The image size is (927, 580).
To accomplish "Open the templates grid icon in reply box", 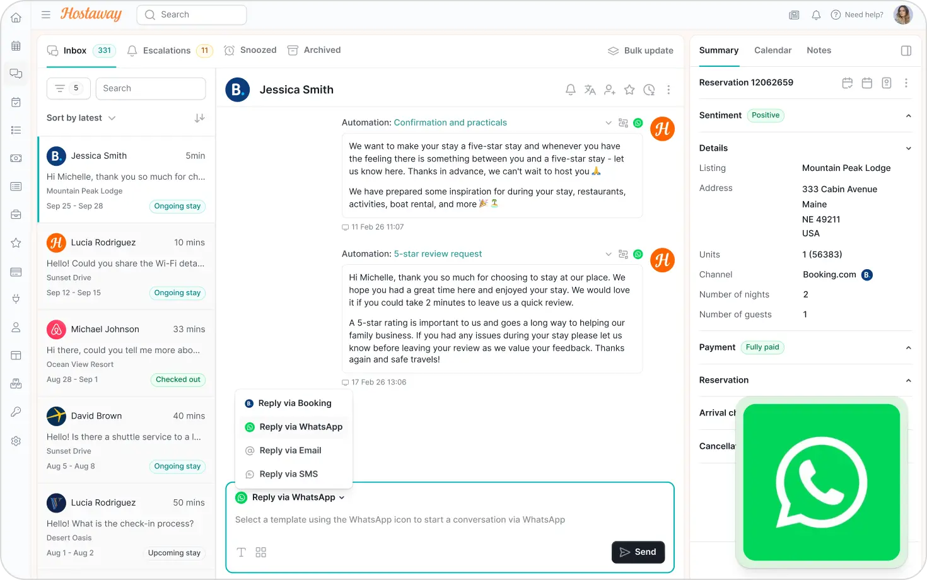I will [261, 552].
